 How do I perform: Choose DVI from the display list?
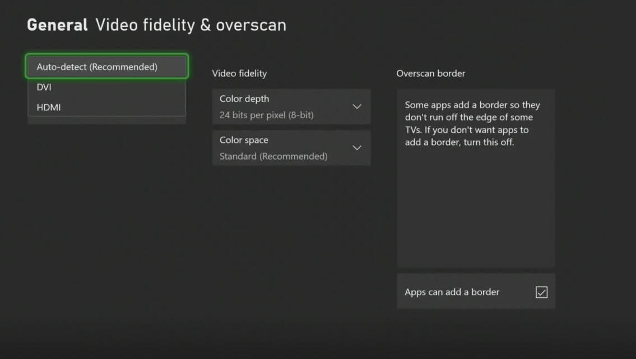click(x=107, y=87)
